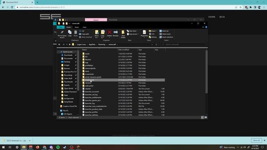Click the Paste icon in the ribbon

[76, 33]
